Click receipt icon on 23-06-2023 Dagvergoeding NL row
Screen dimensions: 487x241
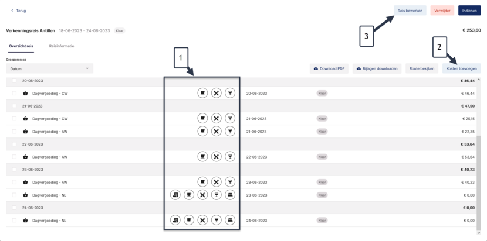175,195
